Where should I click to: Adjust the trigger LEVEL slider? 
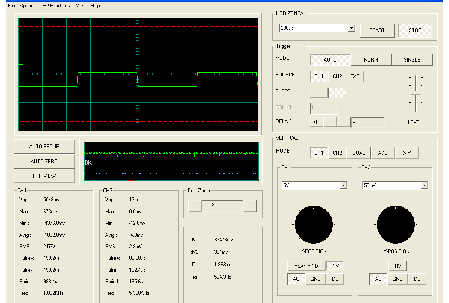coord(416,93)
